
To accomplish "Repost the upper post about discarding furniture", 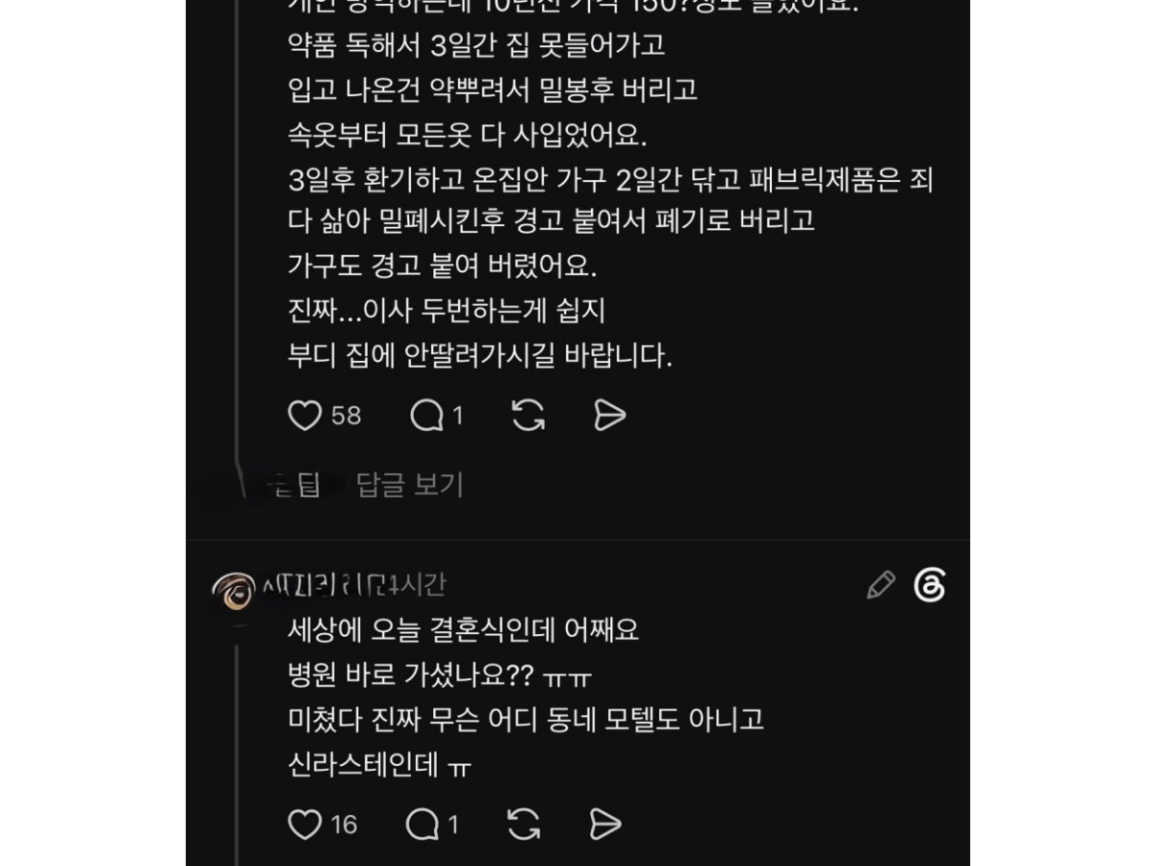I will [x=528, y=416].
